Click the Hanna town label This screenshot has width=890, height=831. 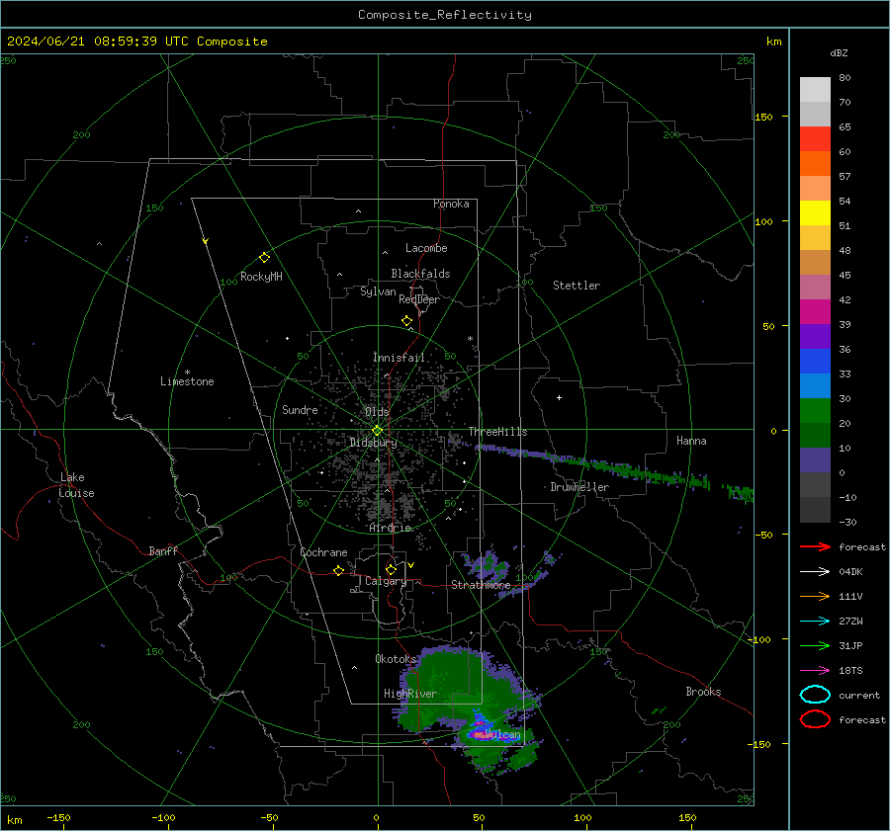(x=691, y=441)
